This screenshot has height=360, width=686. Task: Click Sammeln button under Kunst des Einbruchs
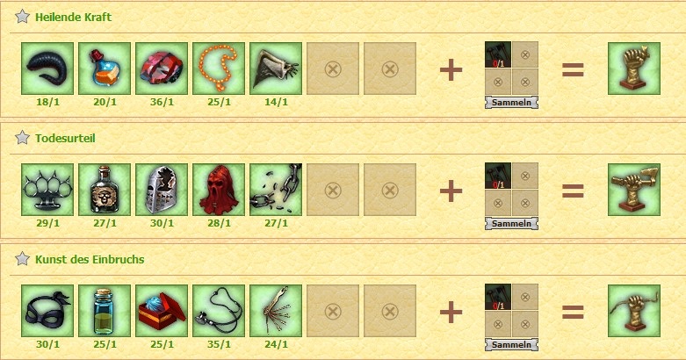point(511,345)
